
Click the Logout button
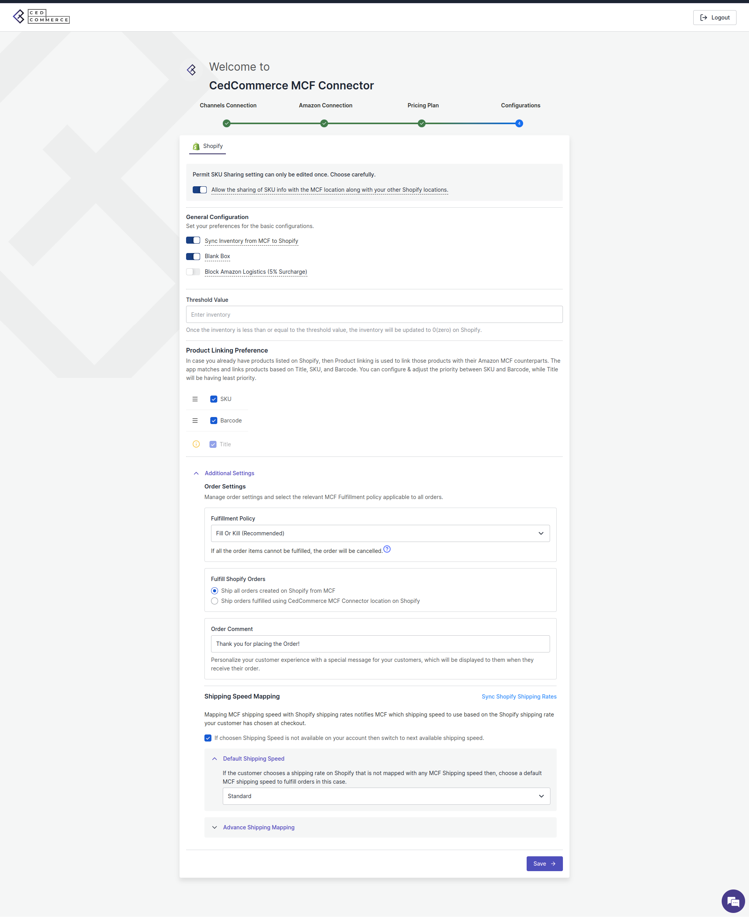[x=715, y=18]
